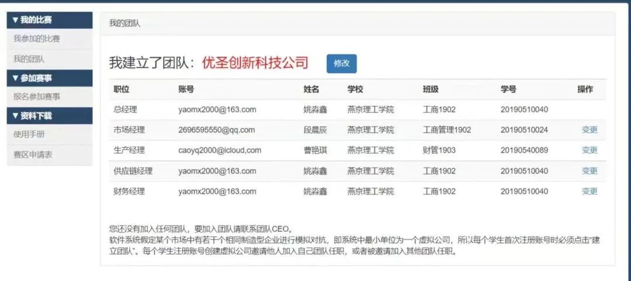Open 赛区申请表 download link
The width and height of the screenshot is (631, 281).
[33, 155]
